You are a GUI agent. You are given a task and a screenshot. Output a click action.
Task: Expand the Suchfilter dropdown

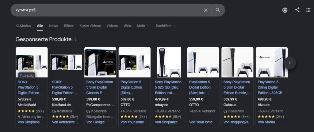click(x=165, y=26)
